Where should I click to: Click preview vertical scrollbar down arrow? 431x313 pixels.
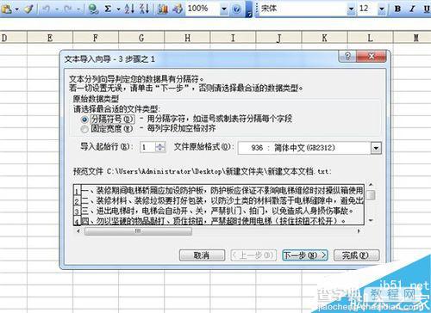coord(371,220)
